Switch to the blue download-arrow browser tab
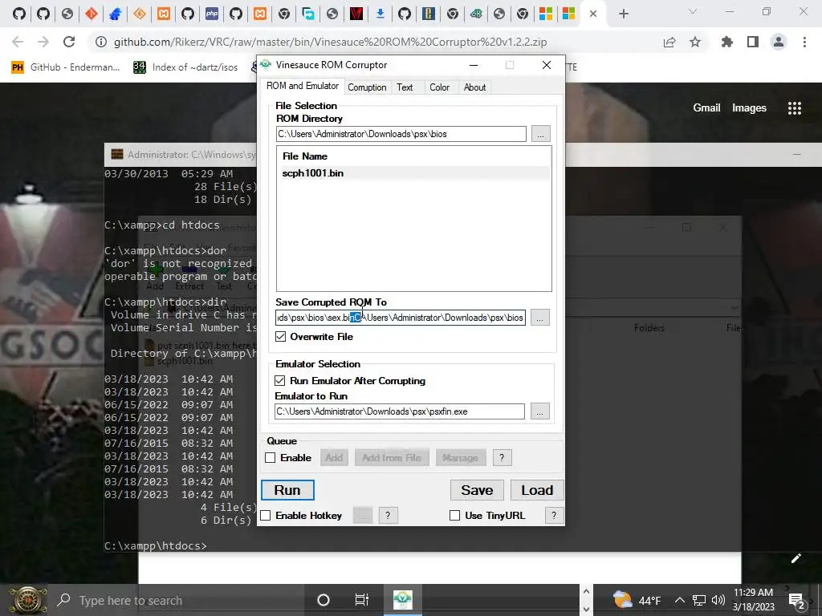This screenshot has width=822, height=616. [380, 14]
